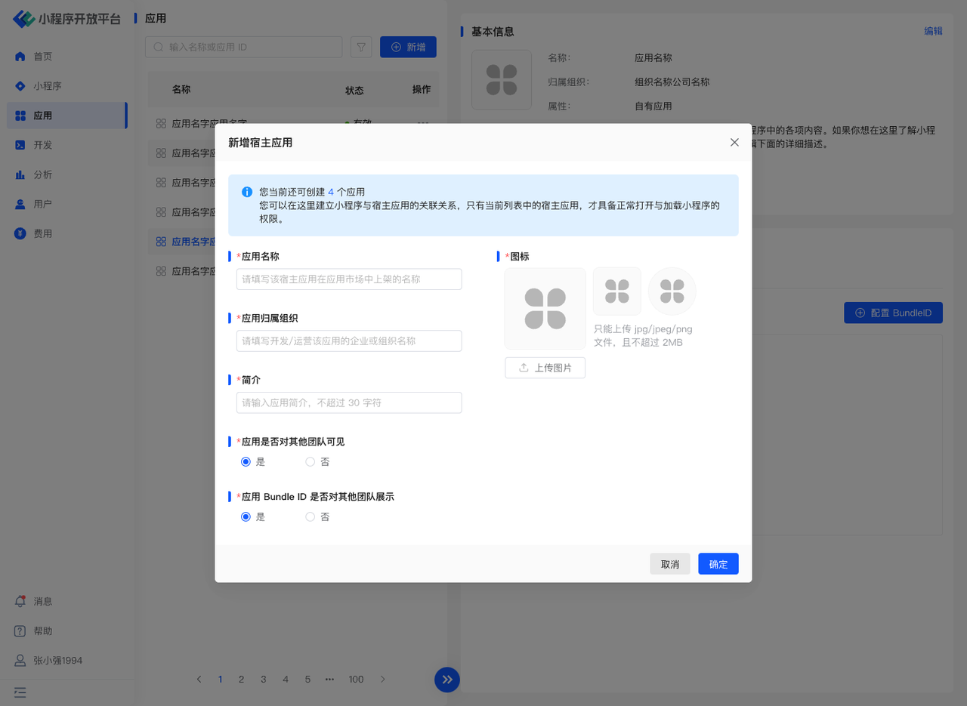The image size is (967, 706).
Task: Click the large square icon preview
Action: (545, 308)
